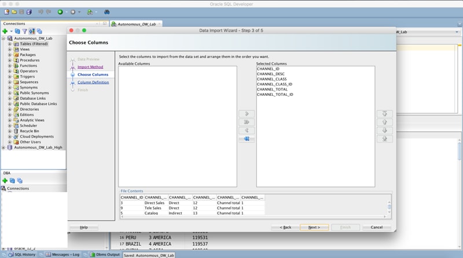The width and height of the screenshot is (463, 258).
Task: Click the Undo icon in main toolbar
Action: pos(41,12)
